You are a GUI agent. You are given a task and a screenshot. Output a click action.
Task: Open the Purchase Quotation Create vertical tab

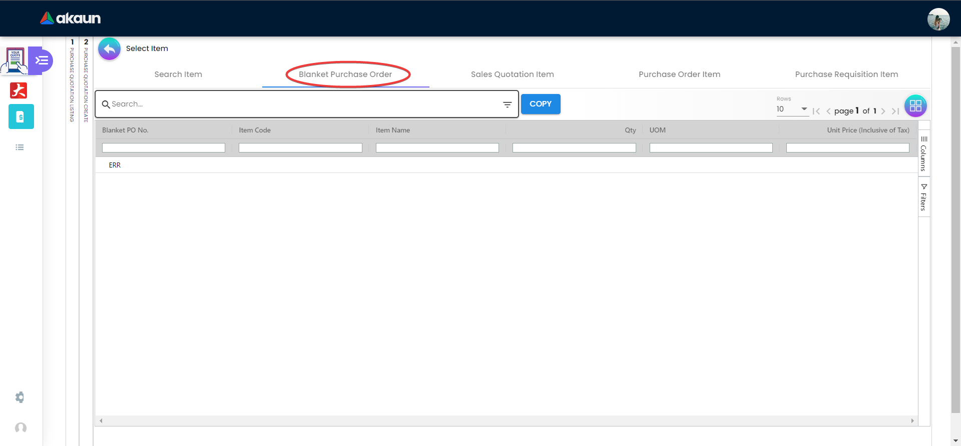[x=86, y=80]
